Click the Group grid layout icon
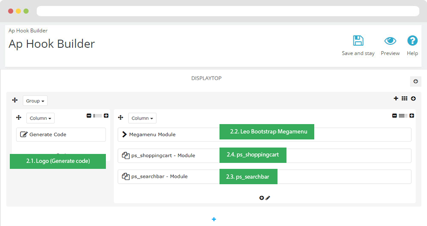 pos(404,99)
